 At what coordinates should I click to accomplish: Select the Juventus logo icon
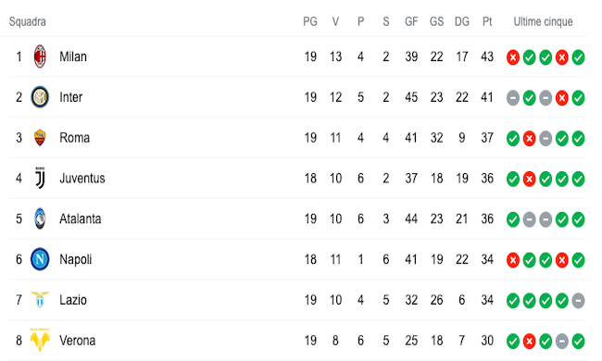point(40,178)
